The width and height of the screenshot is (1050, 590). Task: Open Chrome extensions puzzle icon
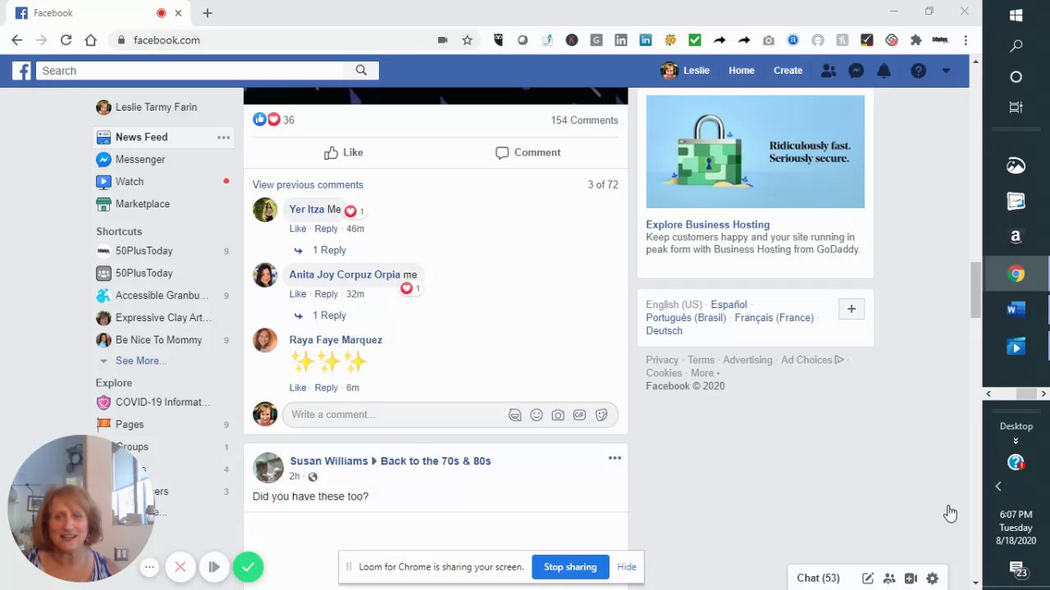point(915,40)
